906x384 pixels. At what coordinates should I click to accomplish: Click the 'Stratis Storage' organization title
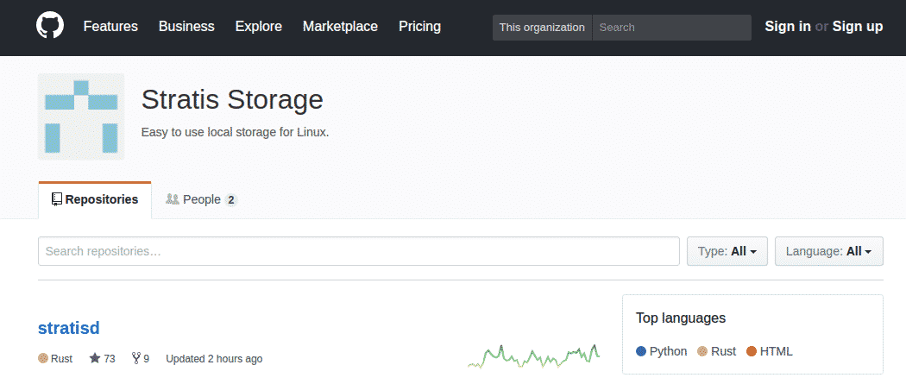tap(232, 99)
